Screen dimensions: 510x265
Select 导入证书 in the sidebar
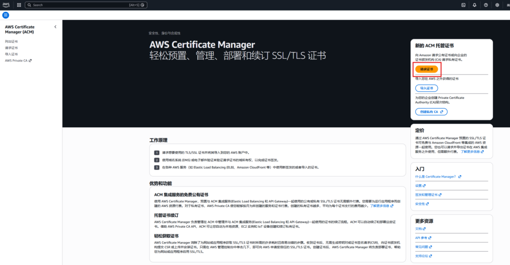[x=11, y=54]
